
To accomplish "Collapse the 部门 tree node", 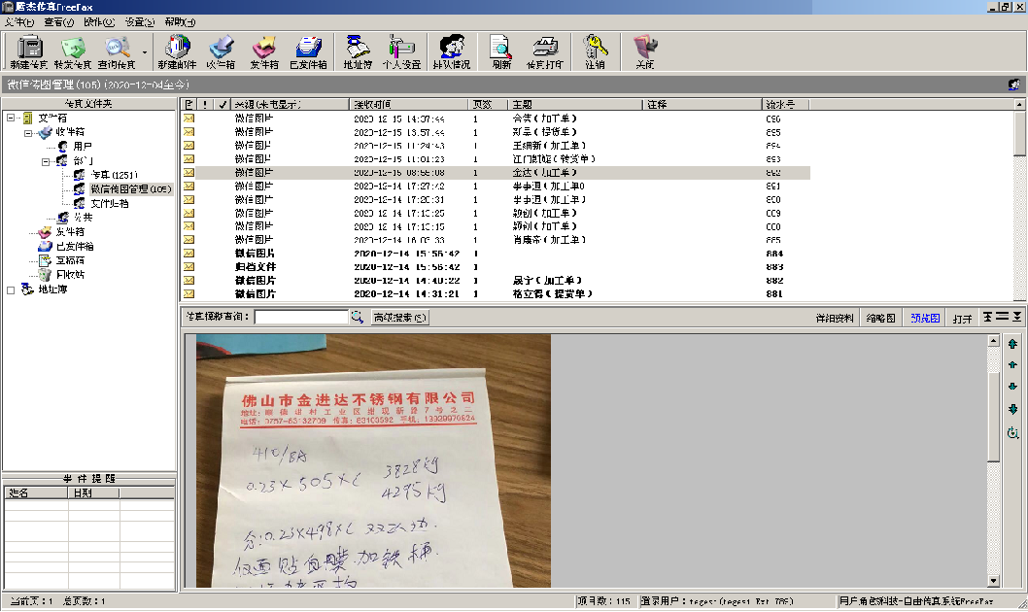I will (x=46, y=161).
